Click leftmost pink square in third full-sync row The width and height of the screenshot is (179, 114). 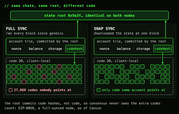pyautogui.click(x=14, y=77)
